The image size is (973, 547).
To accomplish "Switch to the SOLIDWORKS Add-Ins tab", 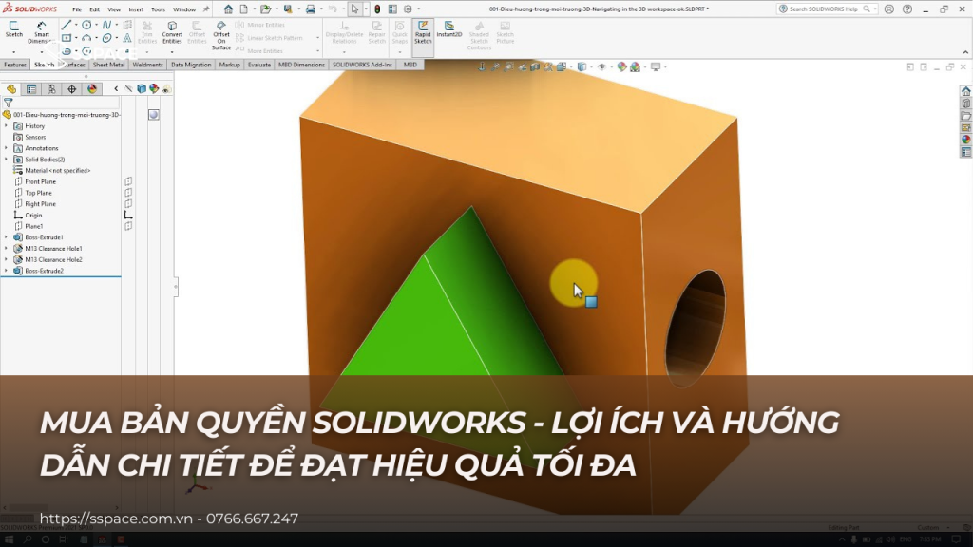I will pyautogui.click(x=362, y=65).
